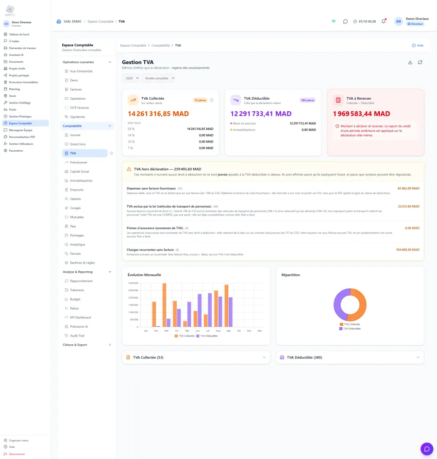The image size is (437, 459).
Task: Click info icon on TVA Collectée card
Action: pos(212,100)
